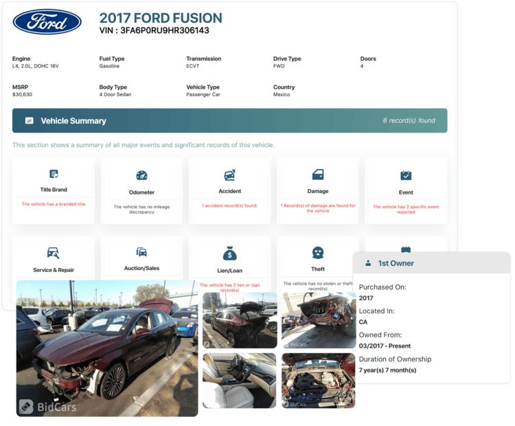
Task: Click the Theft masked face icon
Action: click(x=318, y=253)
